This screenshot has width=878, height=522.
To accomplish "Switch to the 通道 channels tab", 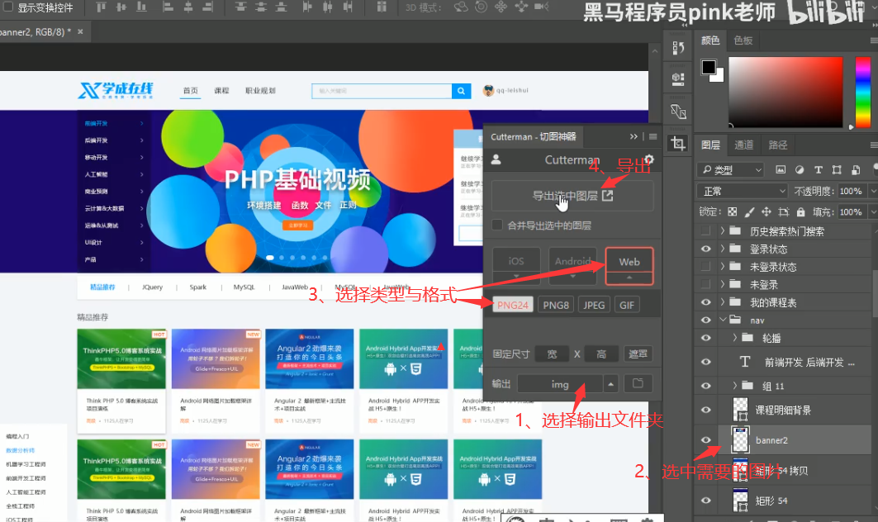I will 743,145.
